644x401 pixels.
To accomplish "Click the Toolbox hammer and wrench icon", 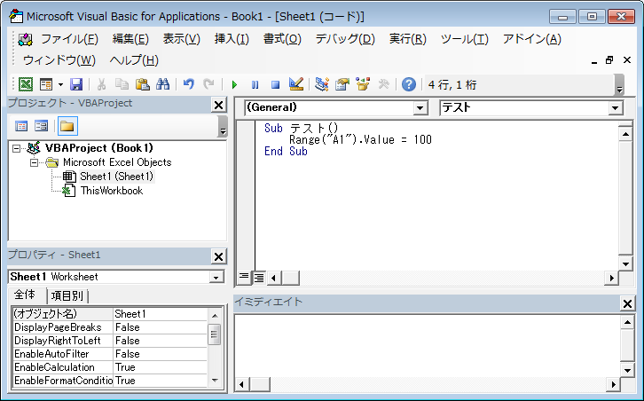I will [383, 84].
